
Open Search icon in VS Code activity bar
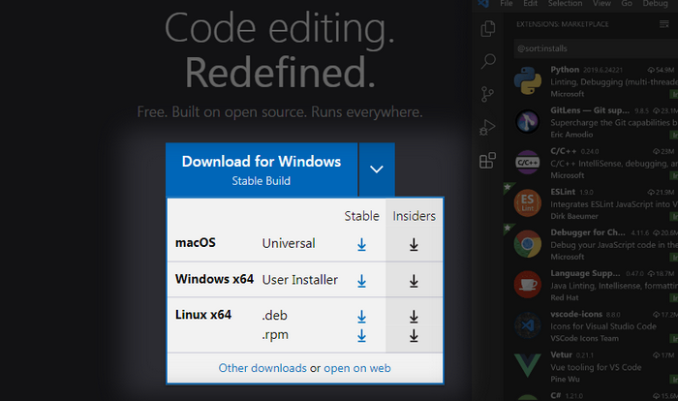(488, 61)
